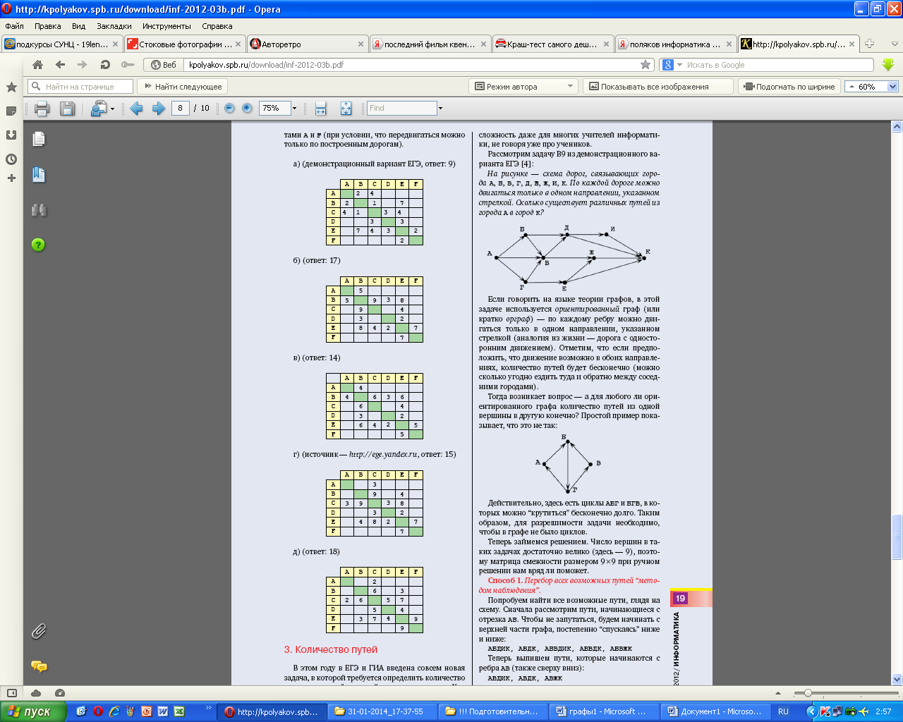Switch to последний фильм квен tab
The height and width of the screenshot is (722, 903).
(x=430, y=44)
